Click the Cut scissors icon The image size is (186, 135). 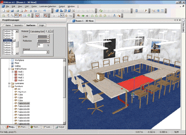(31, 11)
